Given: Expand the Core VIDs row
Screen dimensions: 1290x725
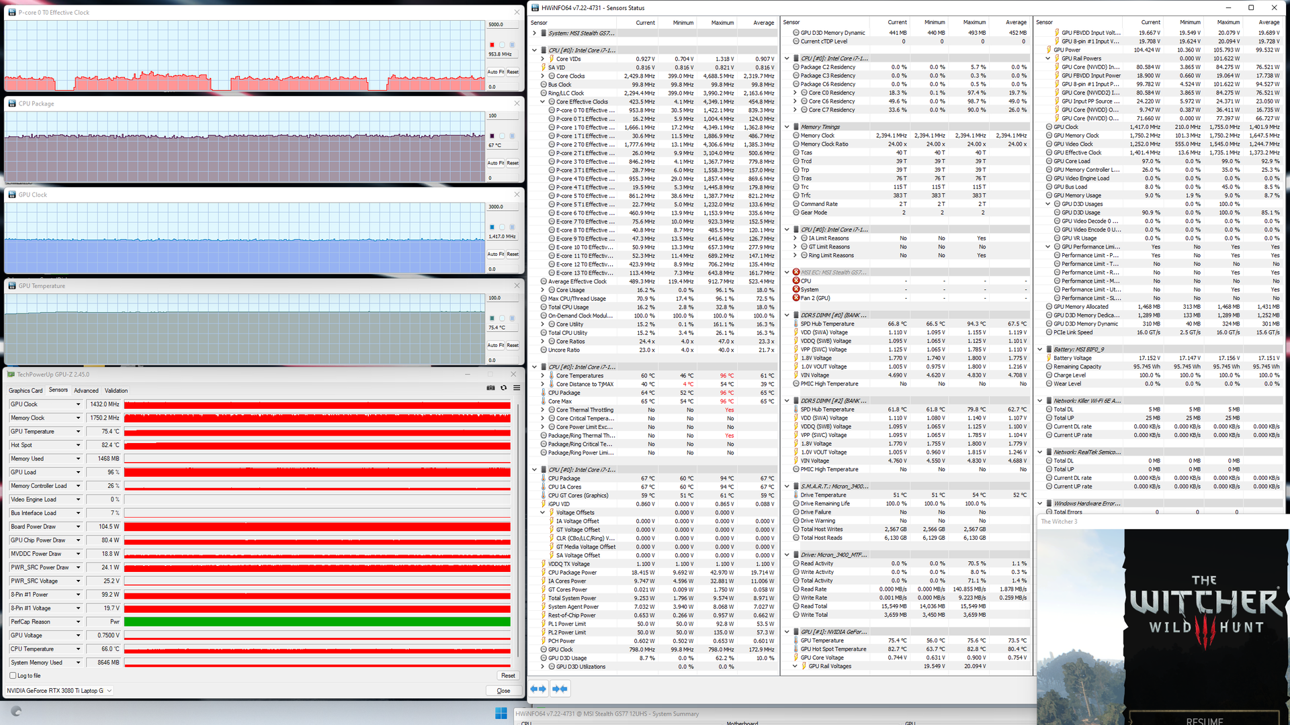Looking at the screenshot, I should coord(543,59).
